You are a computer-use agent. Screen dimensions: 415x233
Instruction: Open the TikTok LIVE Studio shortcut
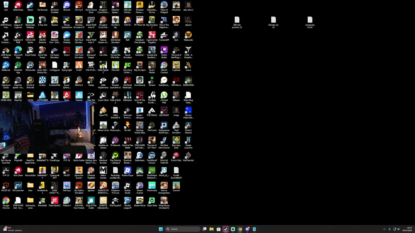tap(30, 38)
